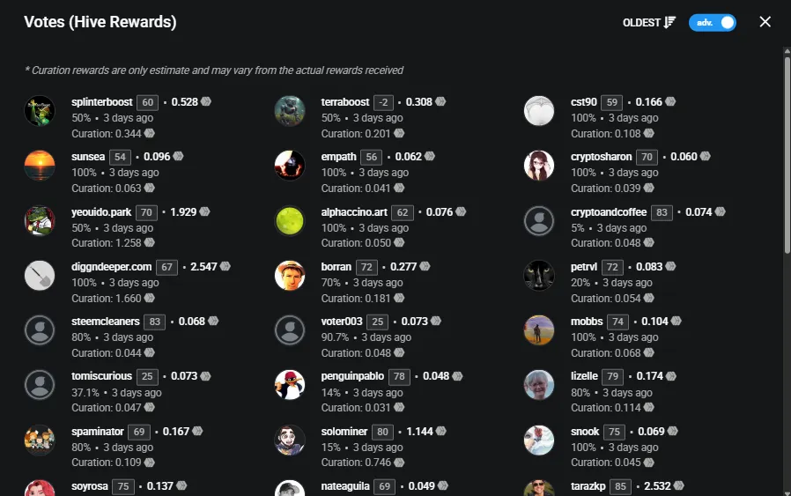Click the Hive icon beside the 2.547 reward

pos(225,266)
